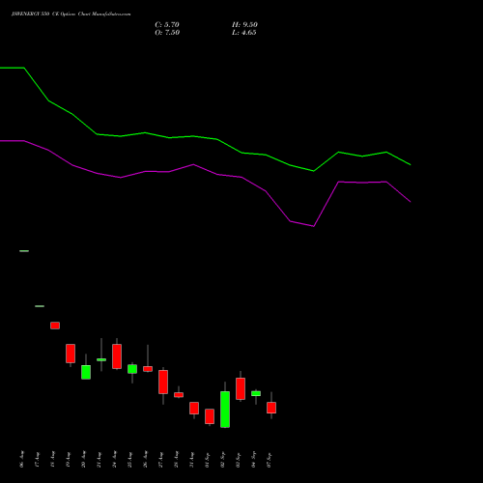This screenshot has width=483, height=483.
Task: Click the 19 Aug date label
Action: coord(69,460)
